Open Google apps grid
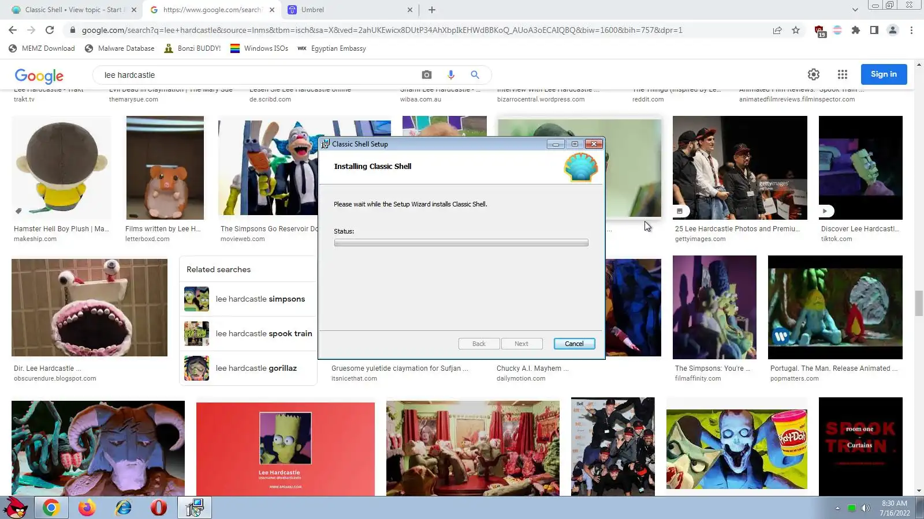Screen dimensions: 924x519 pyautogui.click(x=843, y=74)
